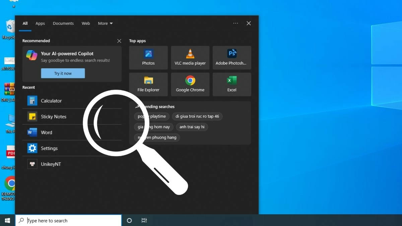Switch to the Documents tab
402x226 pixels.
(63, 23)
